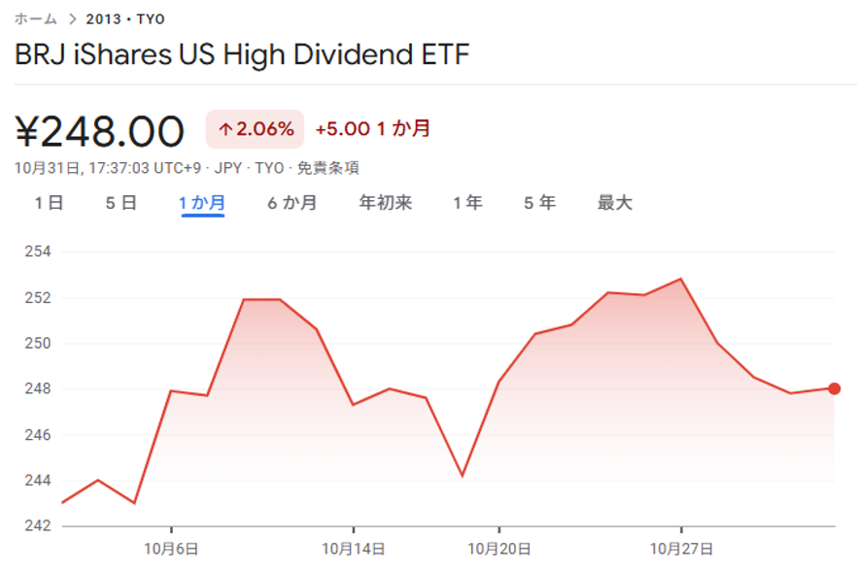The width and height of the screenshot is (857, 571).
Task: Select the 5日 time range
Action: point(120,203)
